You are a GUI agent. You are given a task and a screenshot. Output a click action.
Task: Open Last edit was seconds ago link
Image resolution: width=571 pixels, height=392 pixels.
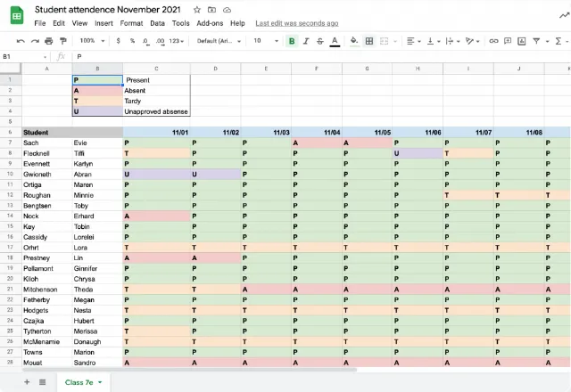coord(297,23)
